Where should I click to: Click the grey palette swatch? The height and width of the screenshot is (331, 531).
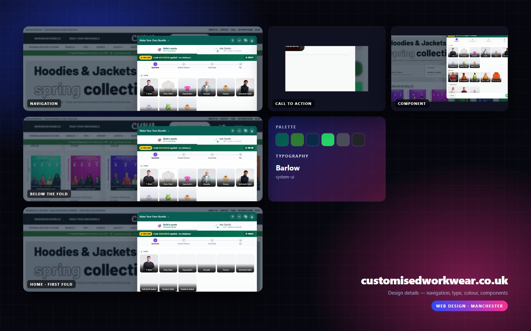(x=343, y=140)
